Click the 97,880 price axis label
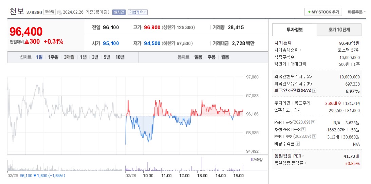This screenshot has height=184, width=371. pyautogui.click(x=252, y=77)
